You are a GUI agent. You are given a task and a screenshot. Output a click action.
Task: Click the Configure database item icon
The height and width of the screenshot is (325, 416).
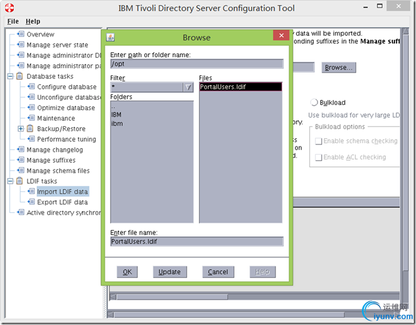[x=31, y=86]
